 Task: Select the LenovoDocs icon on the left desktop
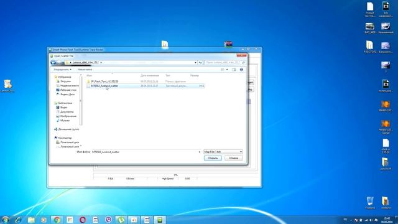click(x=7, y=86)
